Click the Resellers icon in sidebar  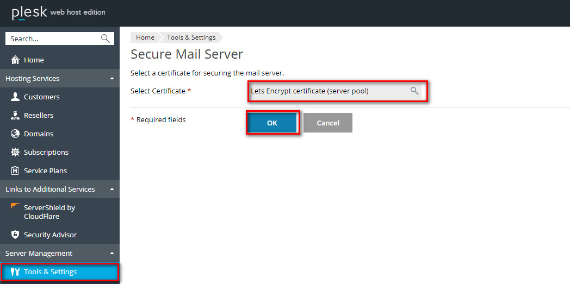click(15, 115)
